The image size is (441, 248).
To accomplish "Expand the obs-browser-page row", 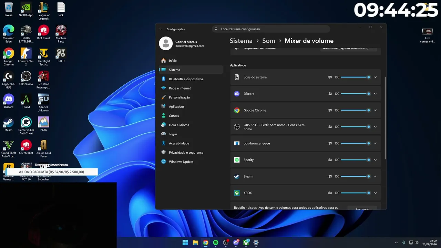I will pos(375,143).
